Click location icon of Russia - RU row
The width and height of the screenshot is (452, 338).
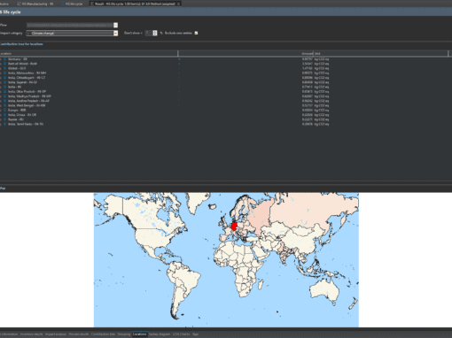4,119
